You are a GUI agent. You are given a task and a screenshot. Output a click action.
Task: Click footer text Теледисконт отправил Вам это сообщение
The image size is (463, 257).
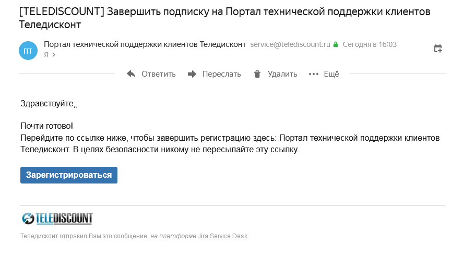tap(84, 236)
